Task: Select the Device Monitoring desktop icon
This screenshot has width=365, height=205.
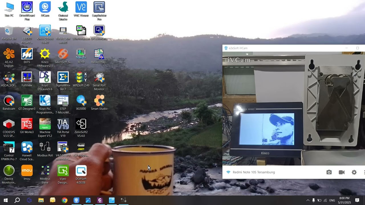Action: click(9, 175)
